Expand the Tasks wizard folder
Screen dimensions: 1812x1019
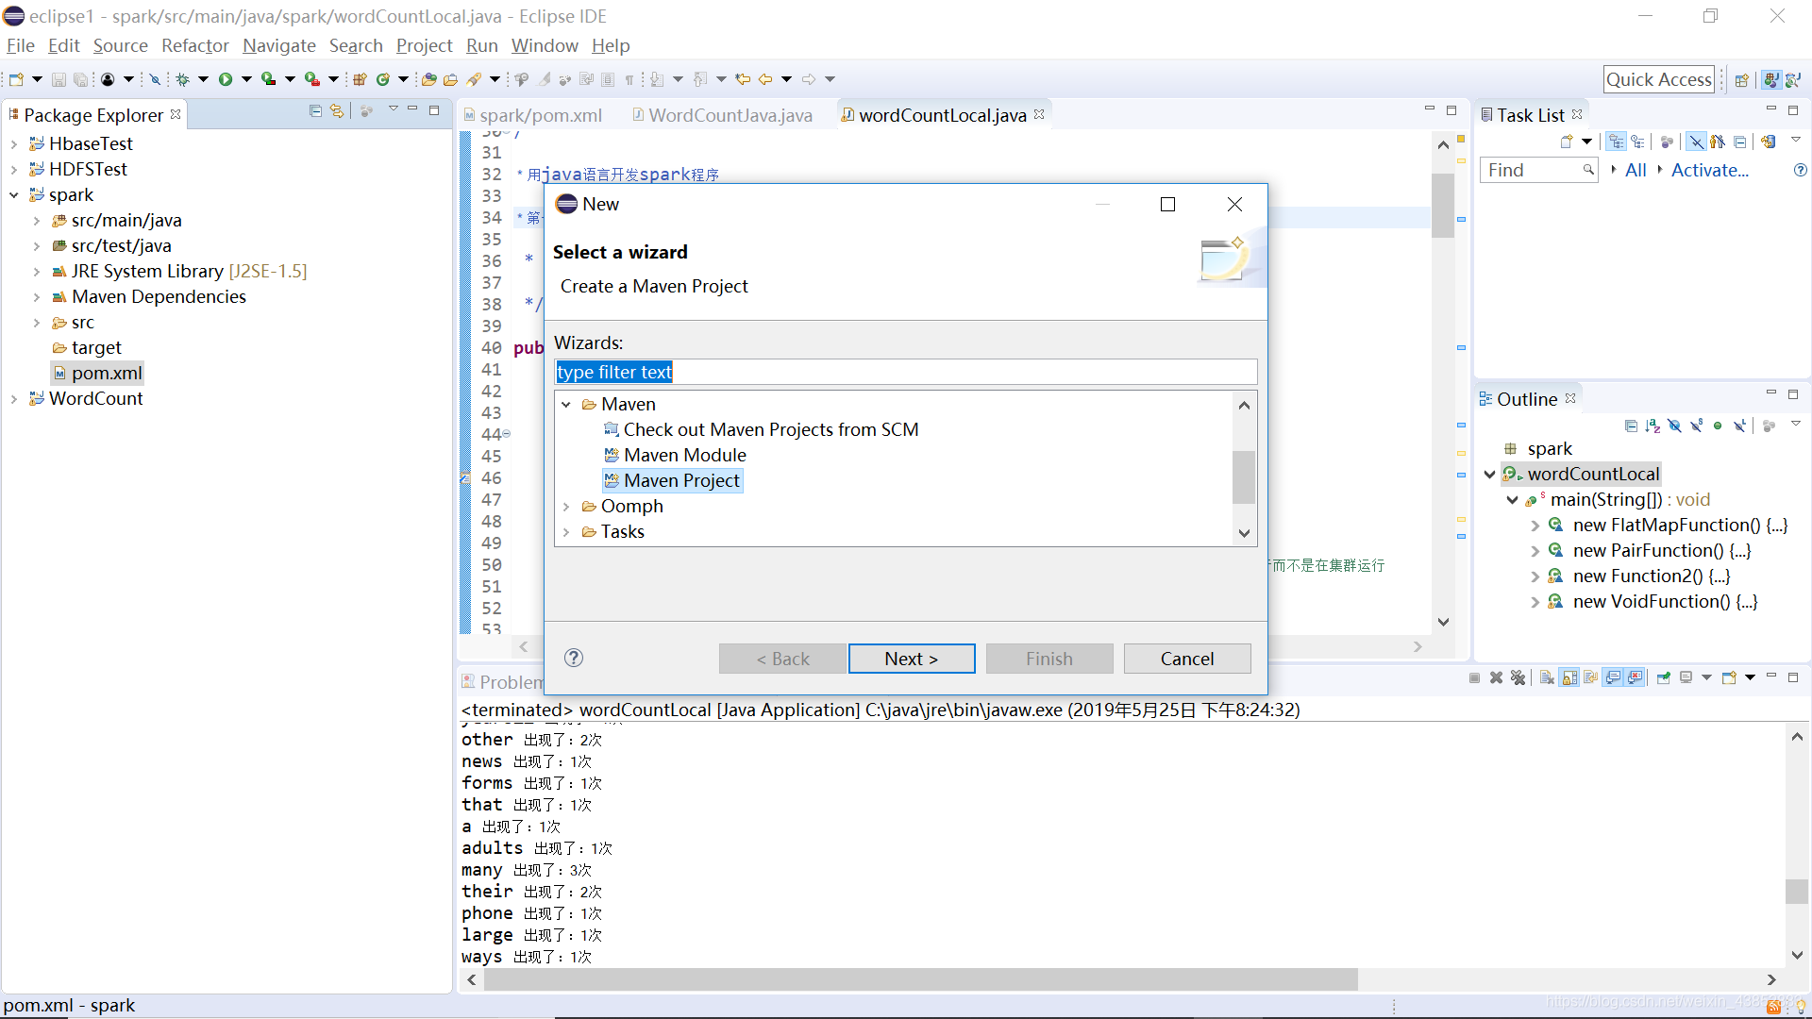point(566,531)
